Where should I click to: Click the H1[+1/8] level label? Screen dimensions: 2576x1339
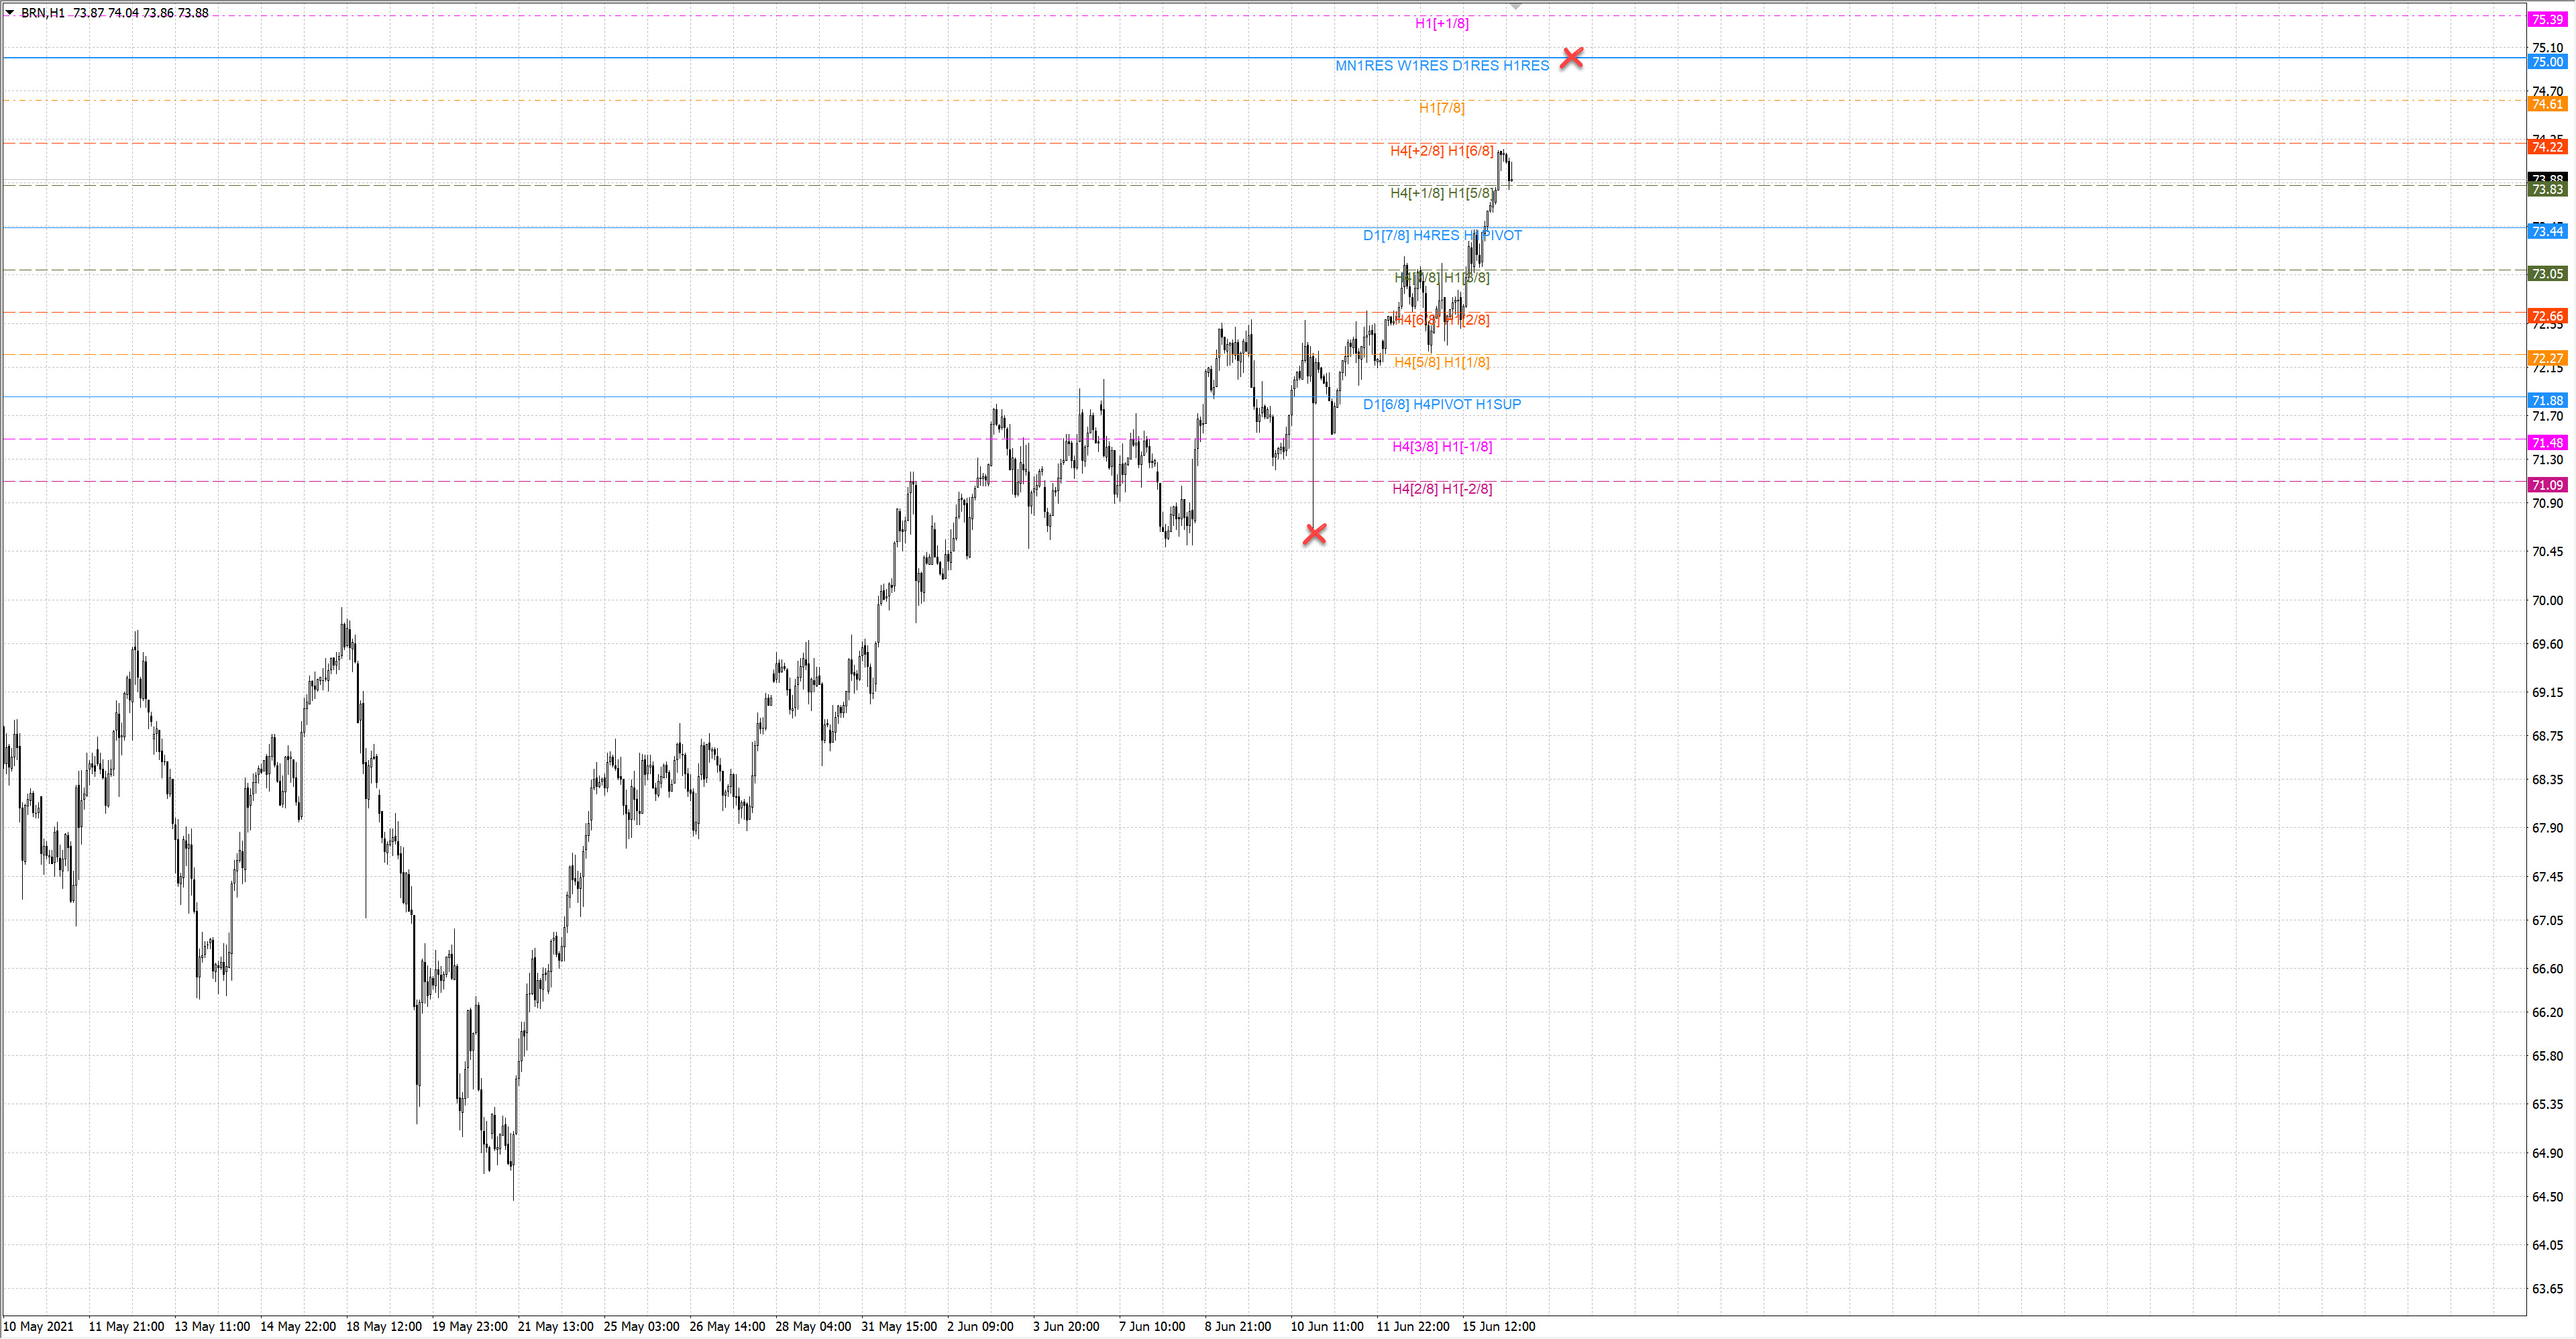coord(1441,23)
